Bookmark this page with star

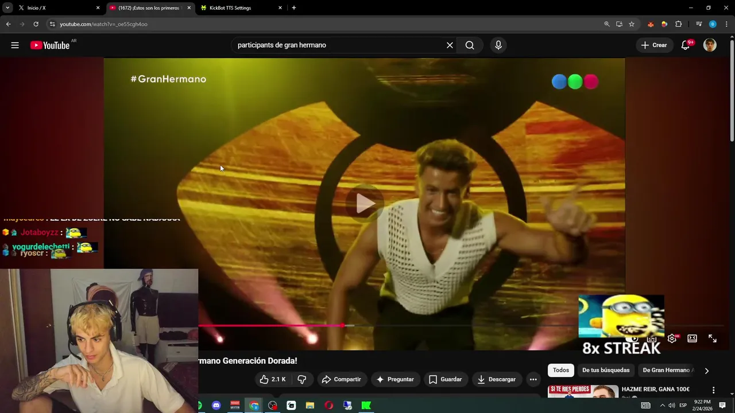[x=632, y=24]
